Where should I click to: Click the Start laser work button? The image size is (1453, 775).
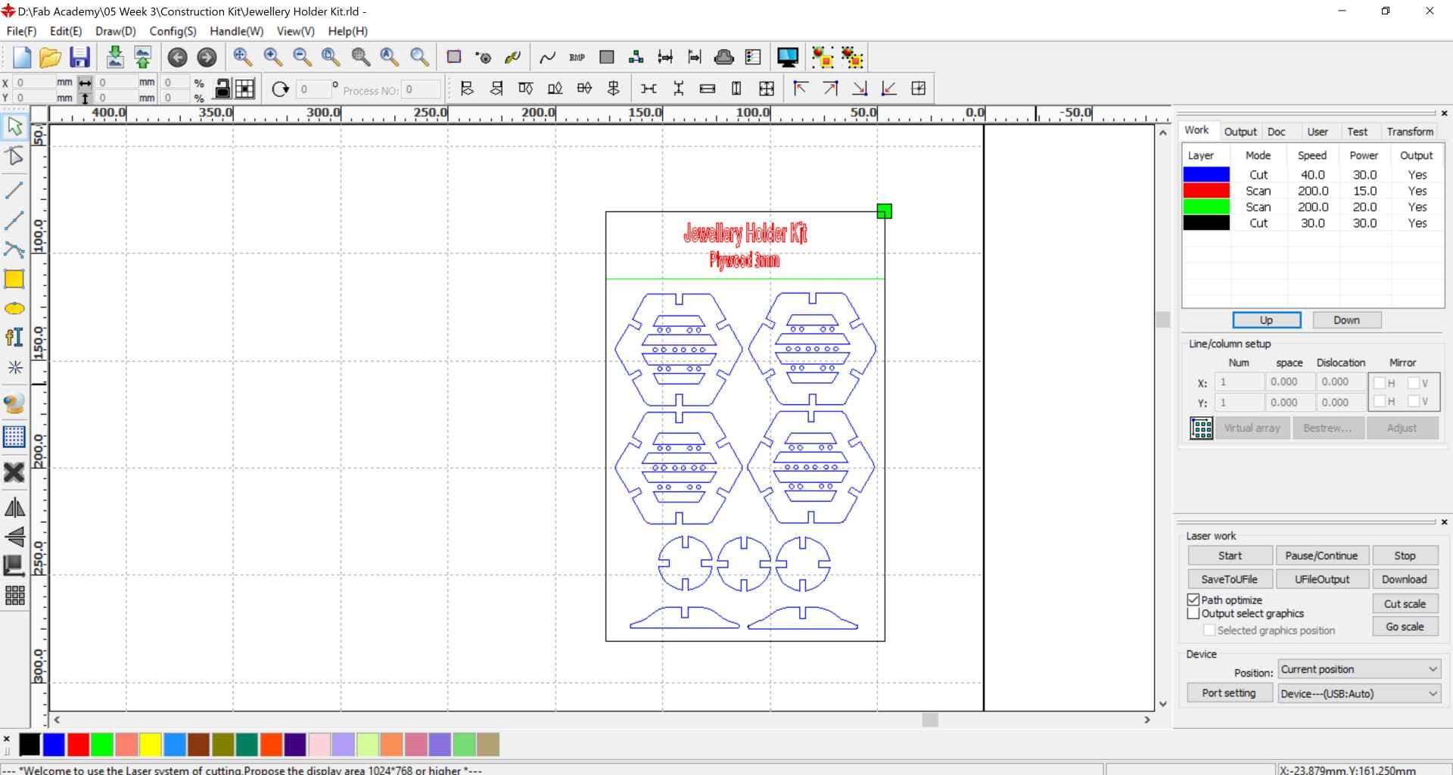click(x=1230, y=556)
